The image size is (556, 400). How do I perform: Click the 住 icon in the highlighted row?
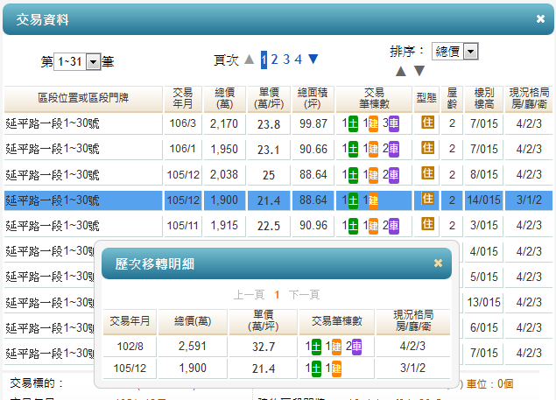[x=427, y=199]
